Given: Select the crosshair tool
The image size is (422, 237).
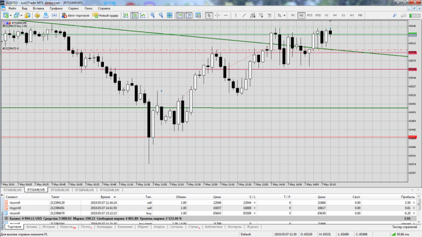Looking at the screenshot, I should 217,15.
